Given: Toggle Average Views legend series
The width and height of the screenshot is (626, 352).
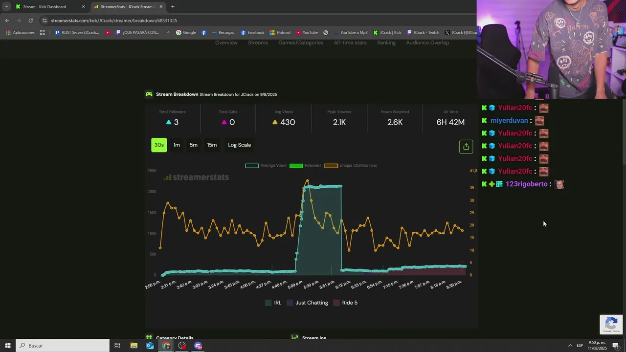Looking at the screenshot, I should pos(266,166).
